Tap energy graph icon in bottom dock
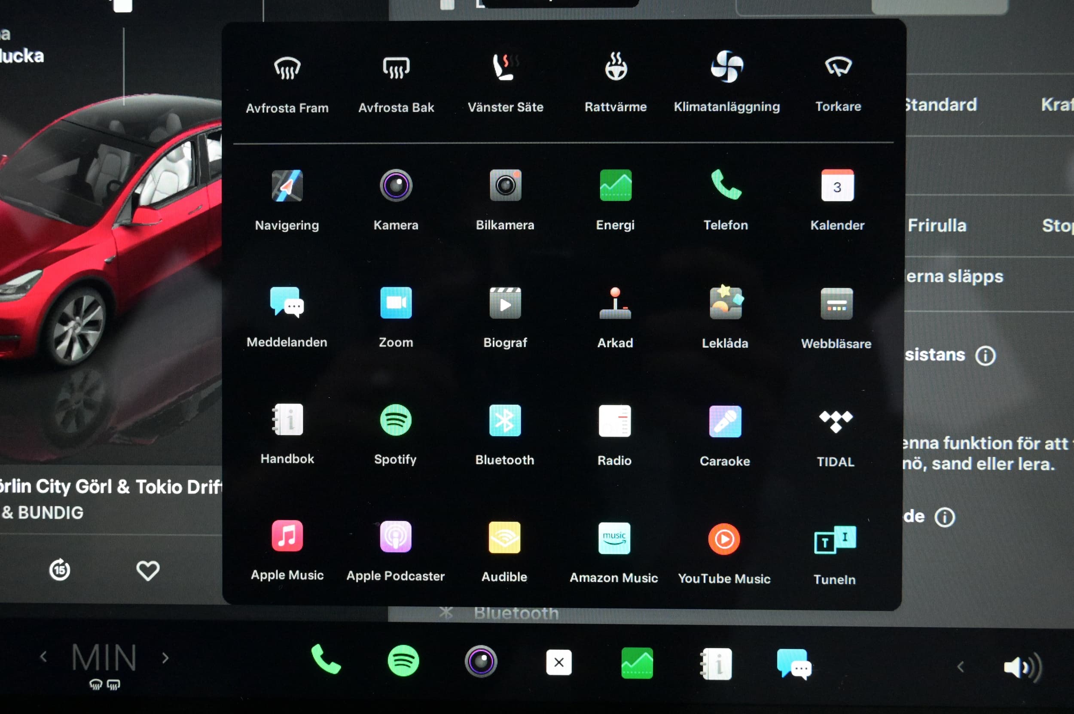 637,663
